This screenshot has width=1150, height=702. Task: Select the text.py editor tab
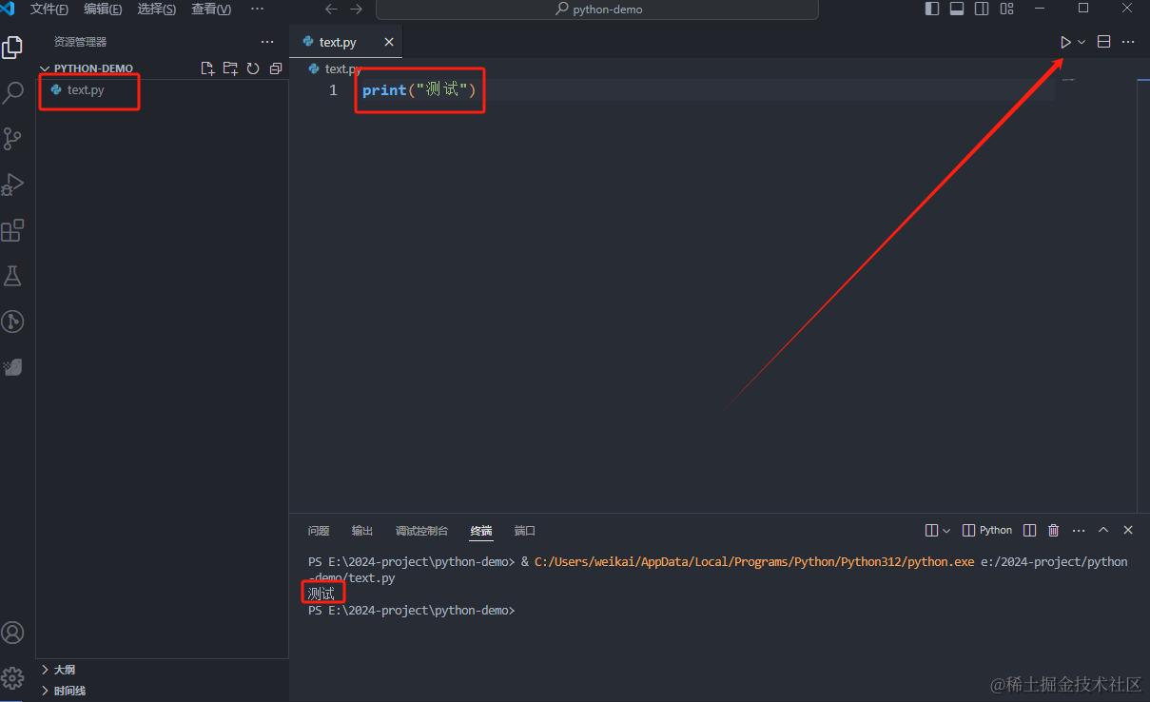click(x=346, y=42)
